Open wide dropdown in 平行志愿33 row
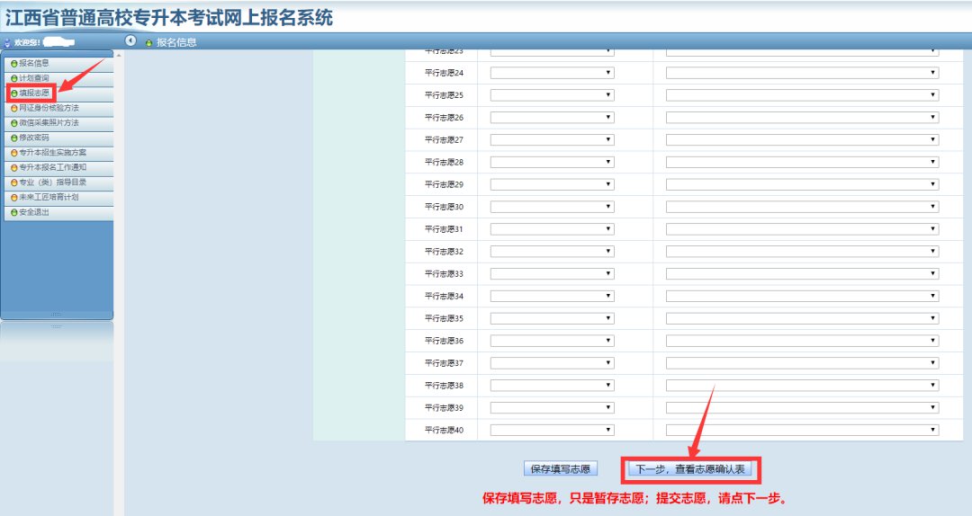972x516 pixels. tap(802, 273)
